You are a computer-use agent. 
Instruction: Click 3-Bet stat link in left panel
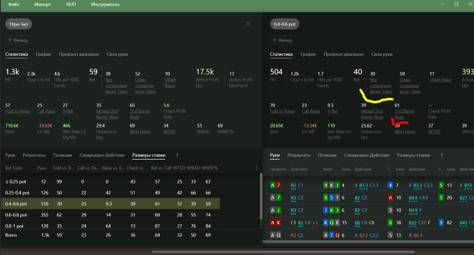click(x=68, y=111)
